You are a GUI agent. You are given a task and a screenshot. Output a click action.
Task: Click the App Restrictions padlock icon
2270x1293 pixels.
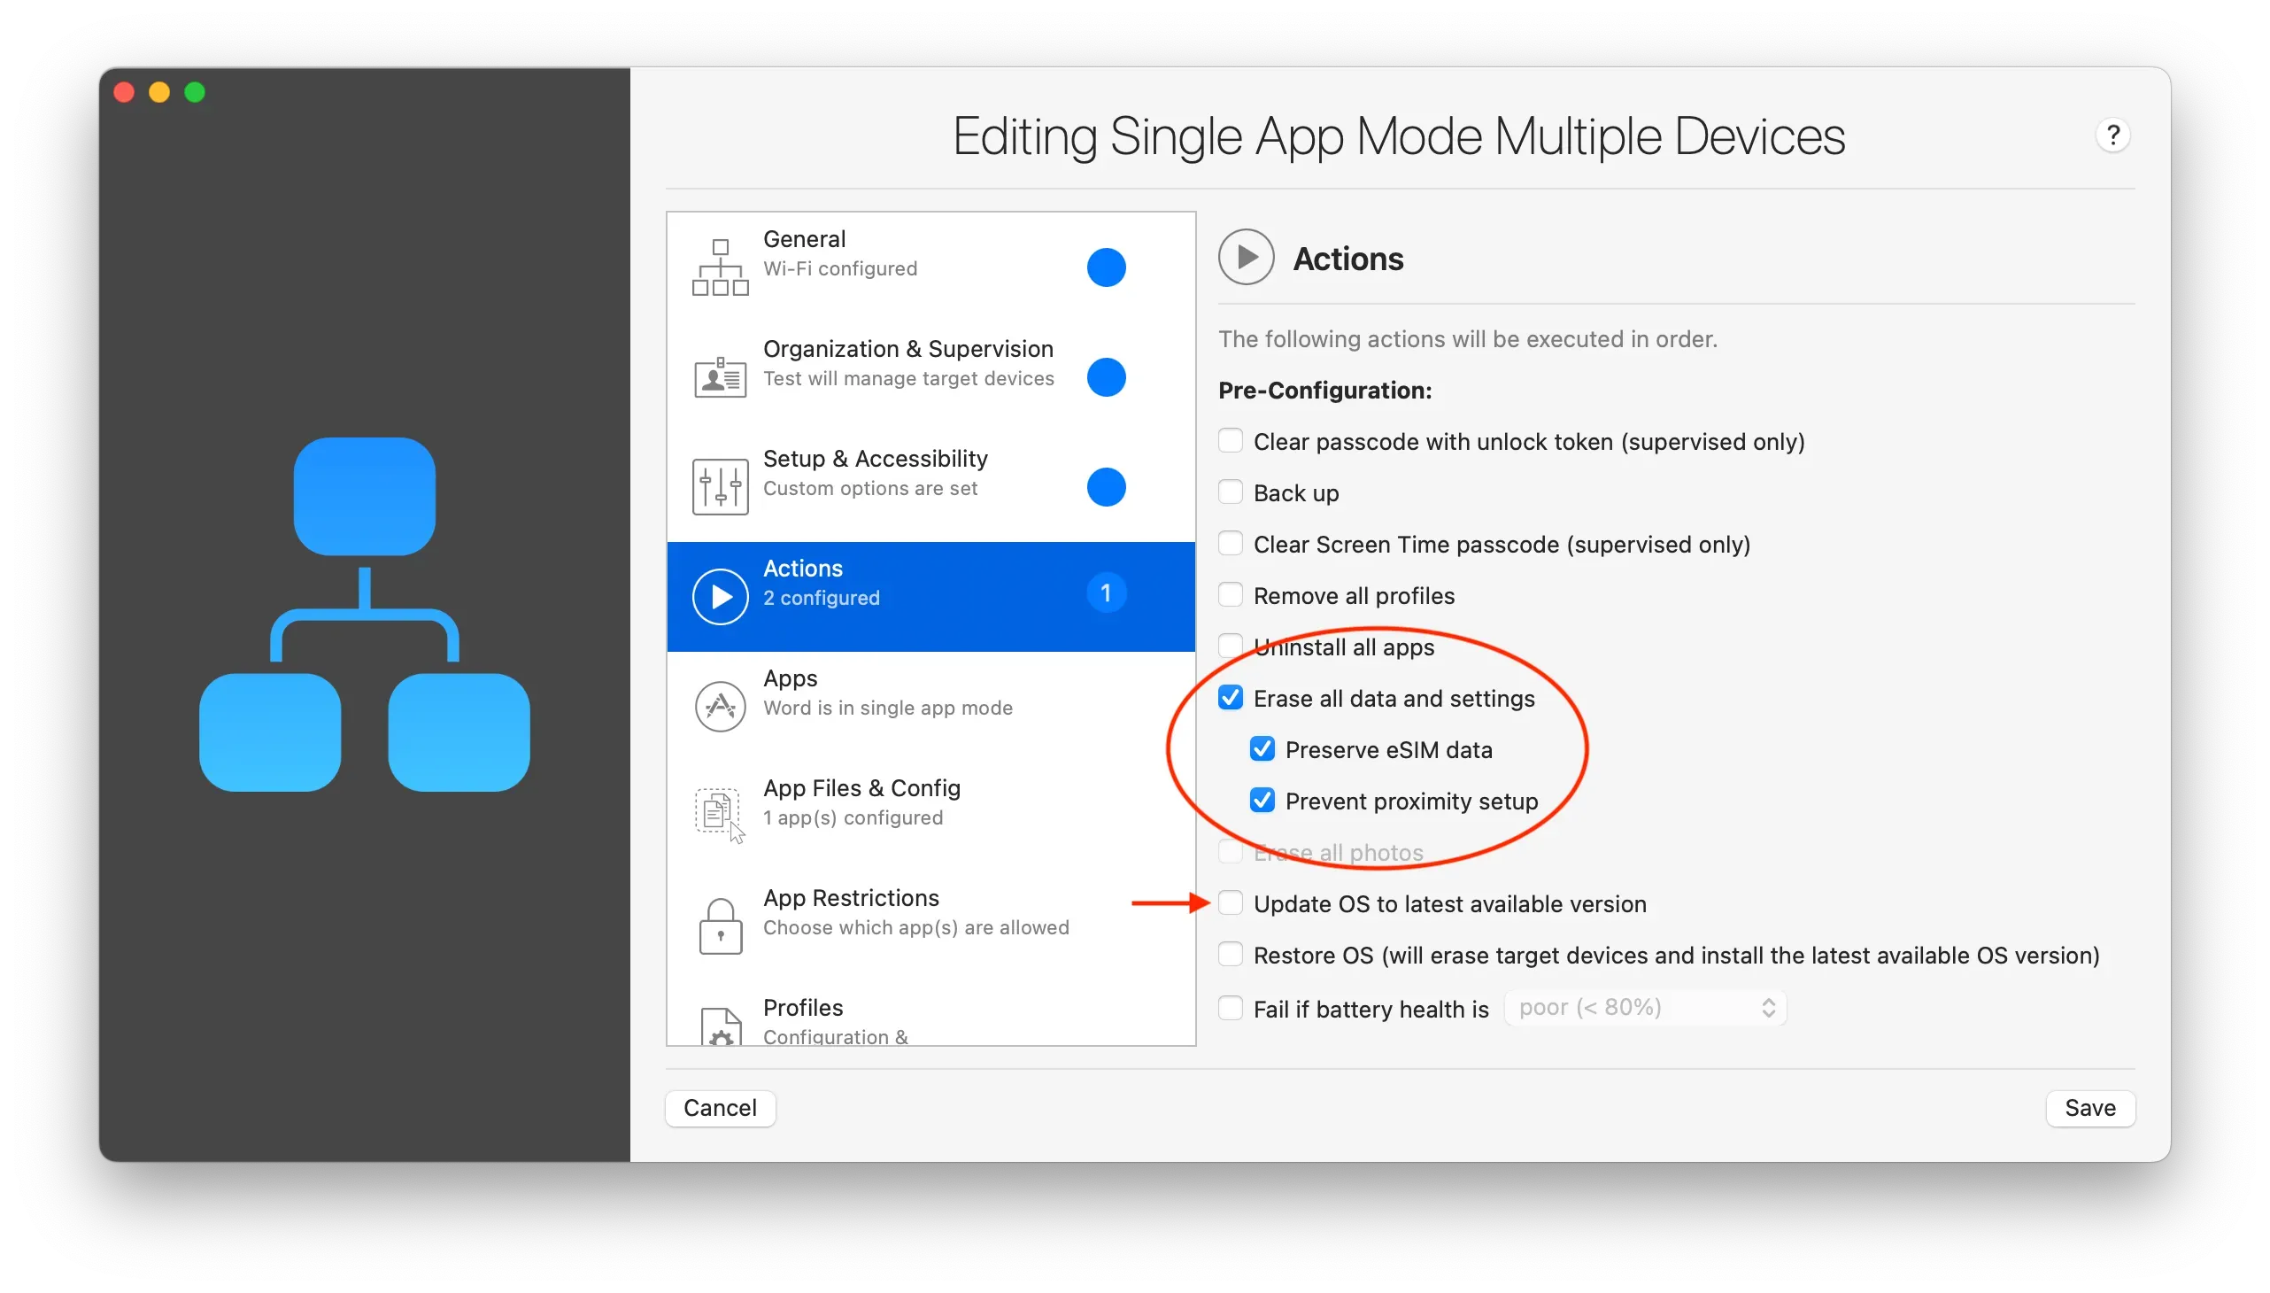pyautogui.click(x=719, y=925)
